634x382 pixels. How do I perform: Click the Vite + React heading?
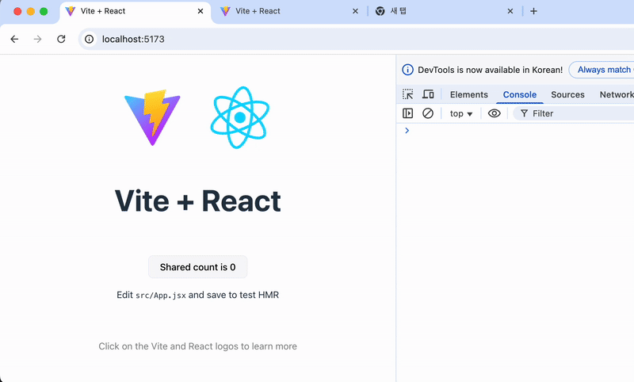click(197, 201)
